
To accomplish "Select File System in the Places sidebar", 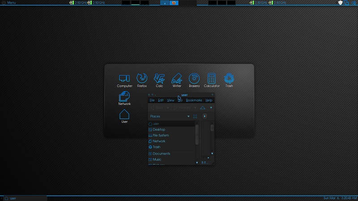I will 171,135.
